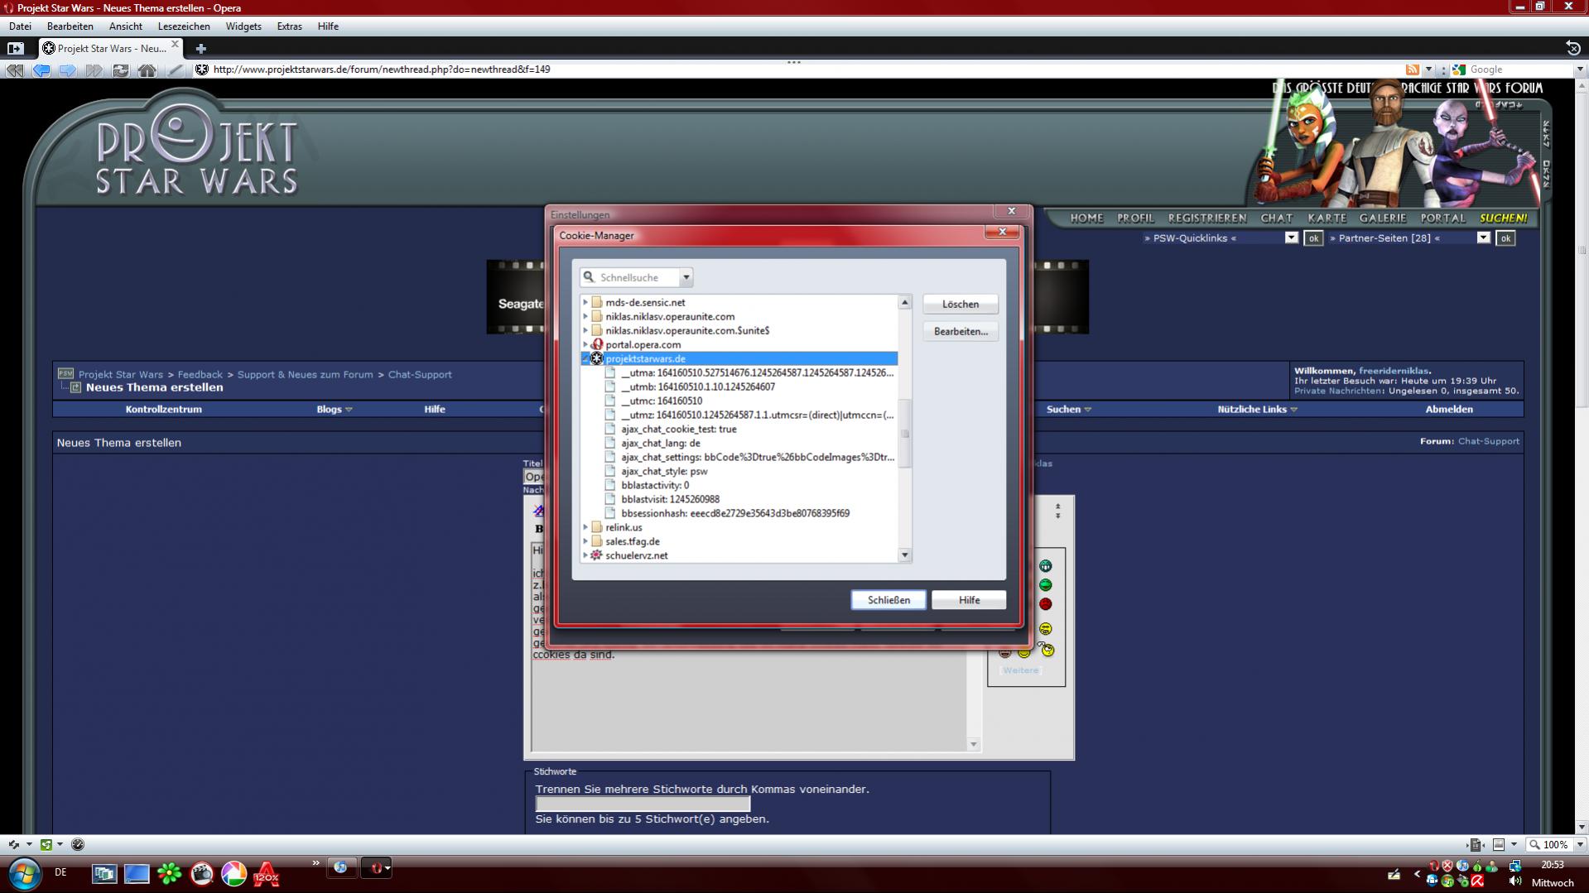Click the Hilfe button in Cookie-Manager

pyautogui.click(x=969, y=601)
